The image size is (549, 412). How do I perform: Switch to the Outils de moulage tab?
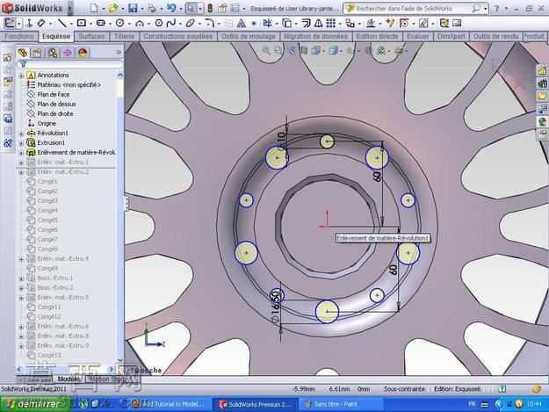[x=249, y=36]
